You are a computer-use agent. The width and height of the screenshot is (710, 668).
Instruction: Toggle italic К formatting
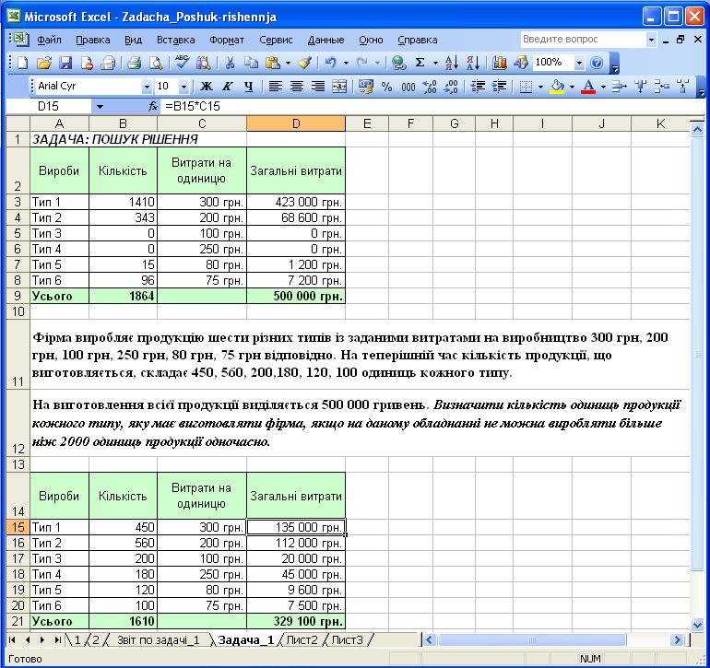click(228, 86)
